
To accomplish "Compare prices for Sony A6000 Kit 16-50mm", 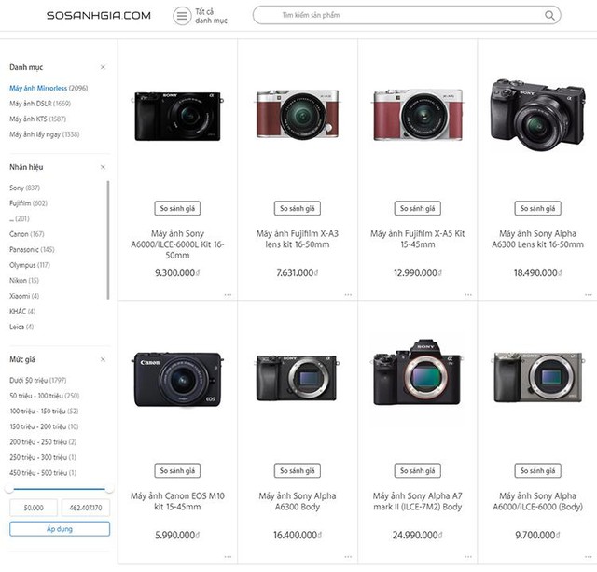I will (177, 208).
